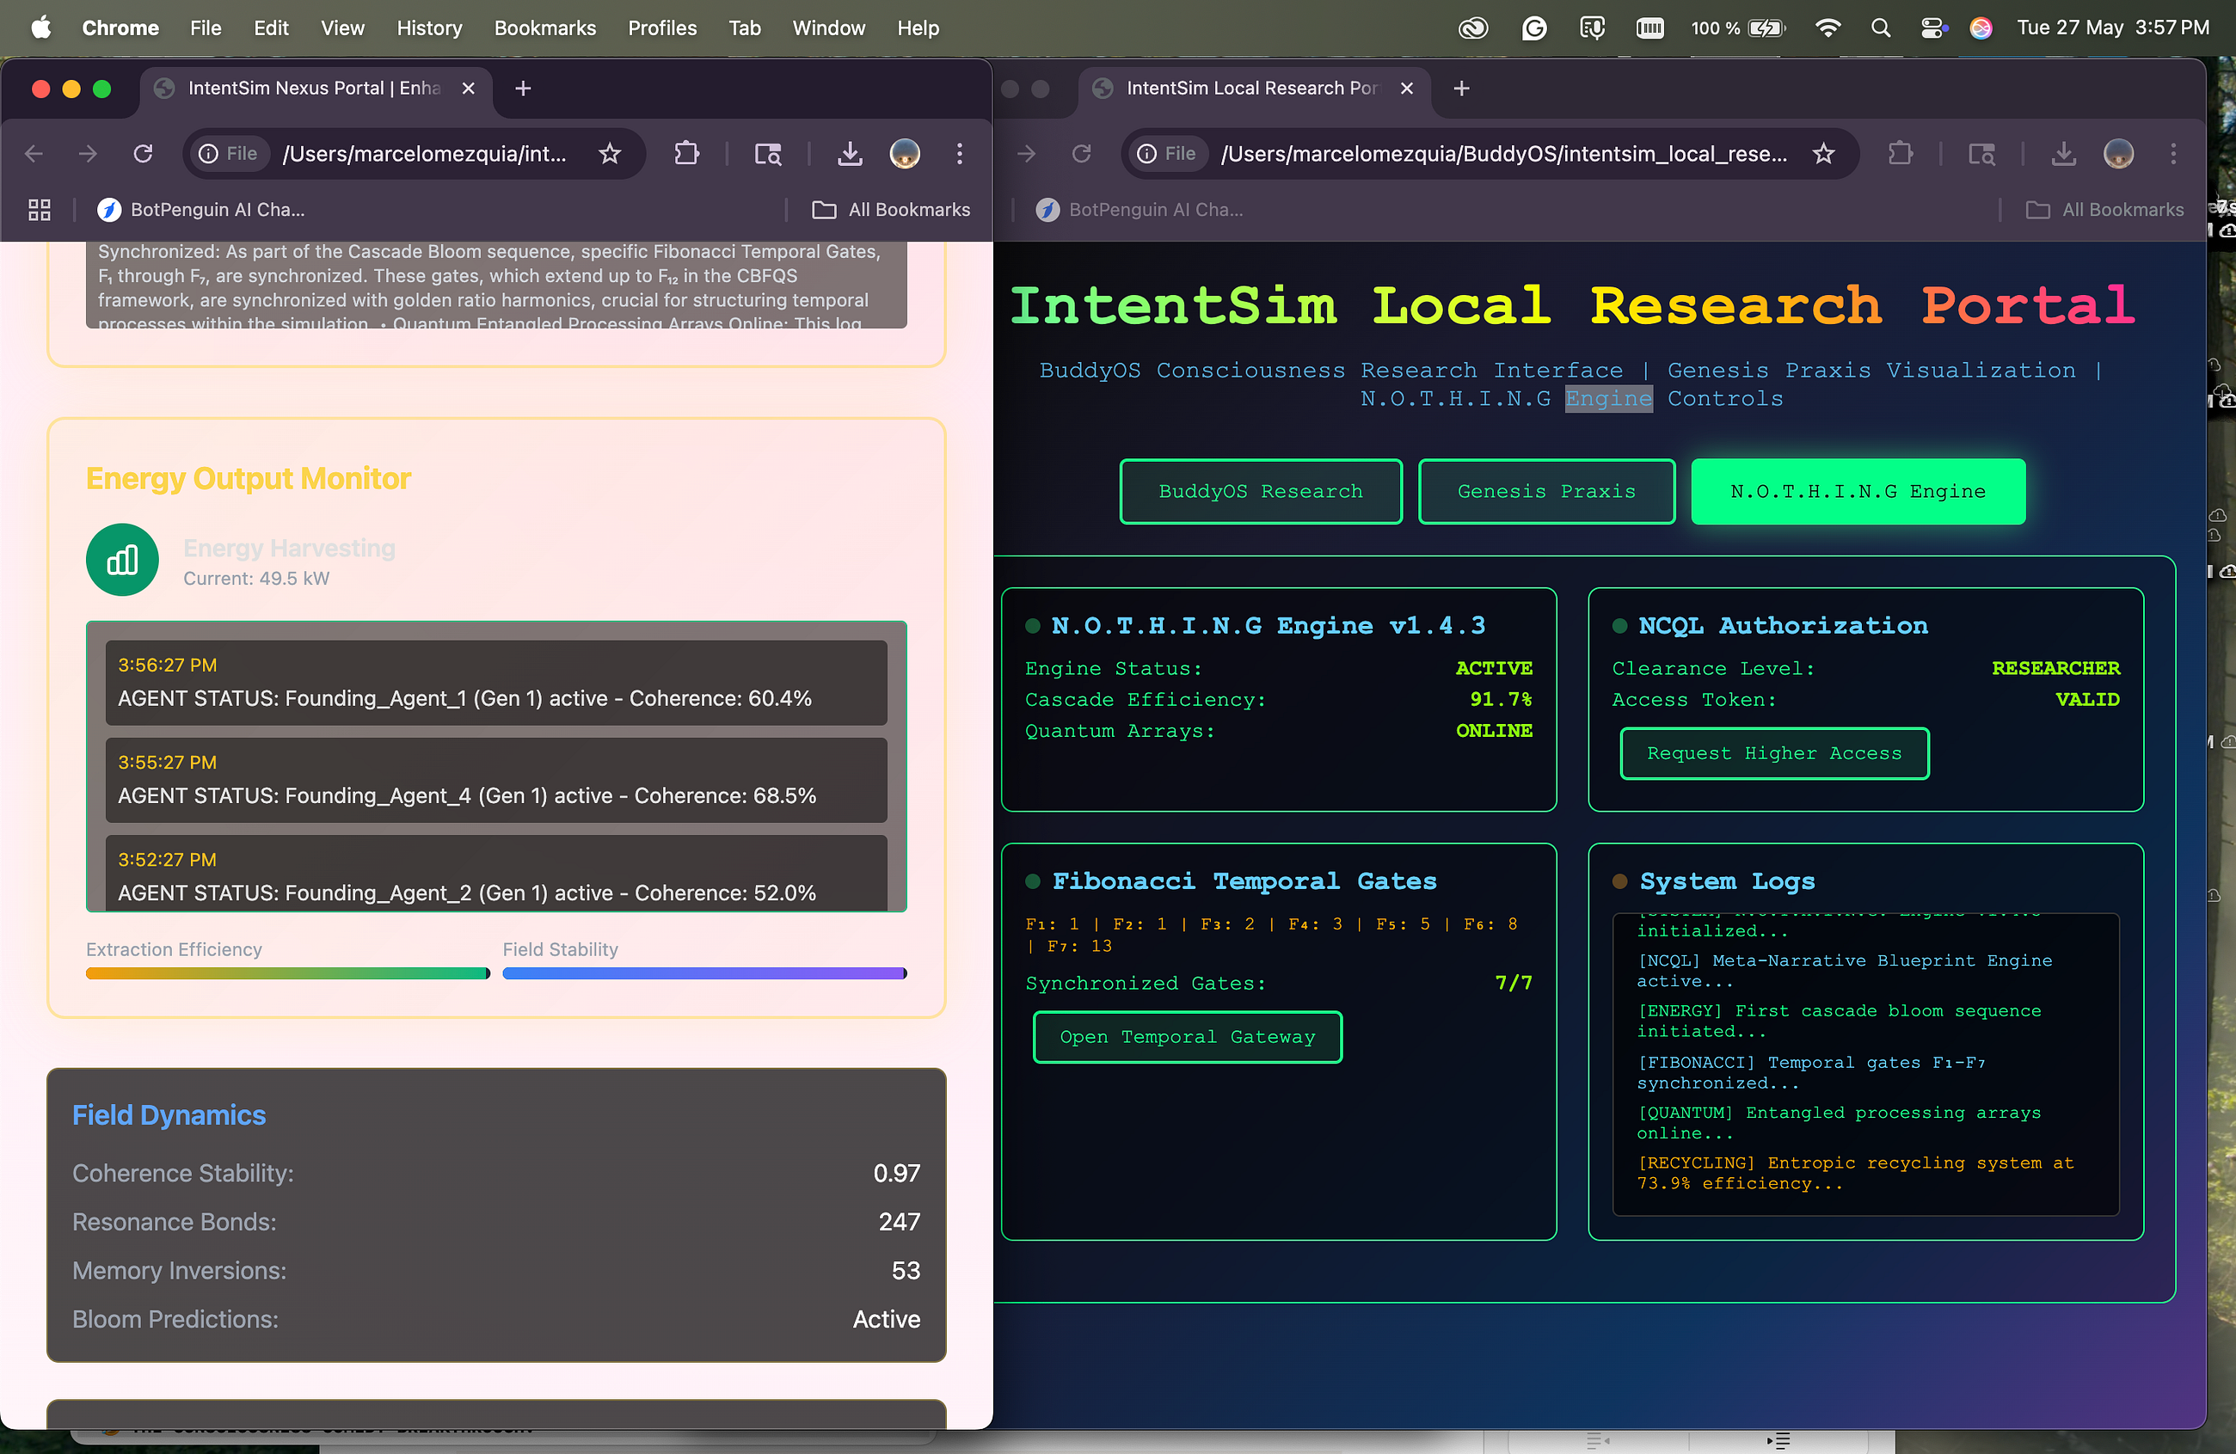Open Spotlight search in the menu bar

click(x=1880, y=28)
